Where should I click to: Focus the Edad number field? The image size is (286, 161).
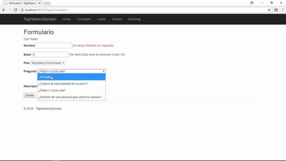pyautogui.click(x=50, y=55)
